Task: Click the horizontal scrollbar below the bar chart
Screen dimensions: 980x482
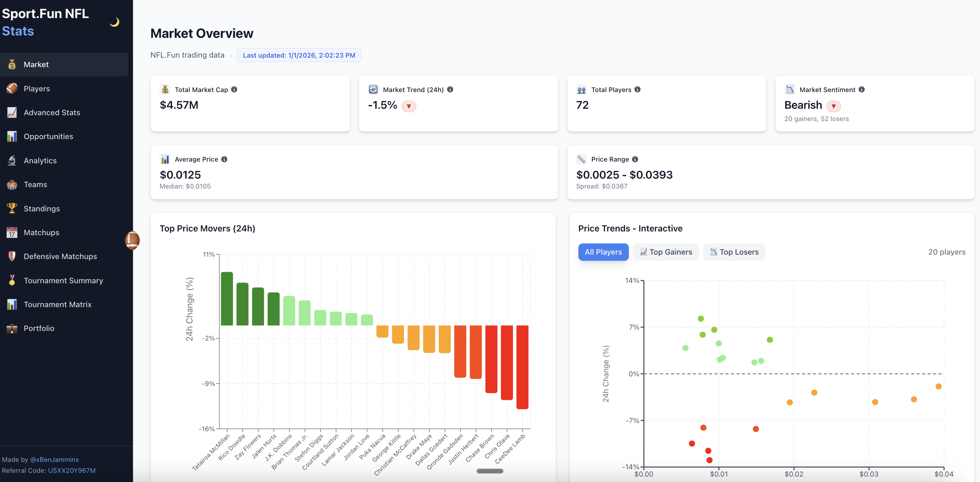Action: (490, 471)
